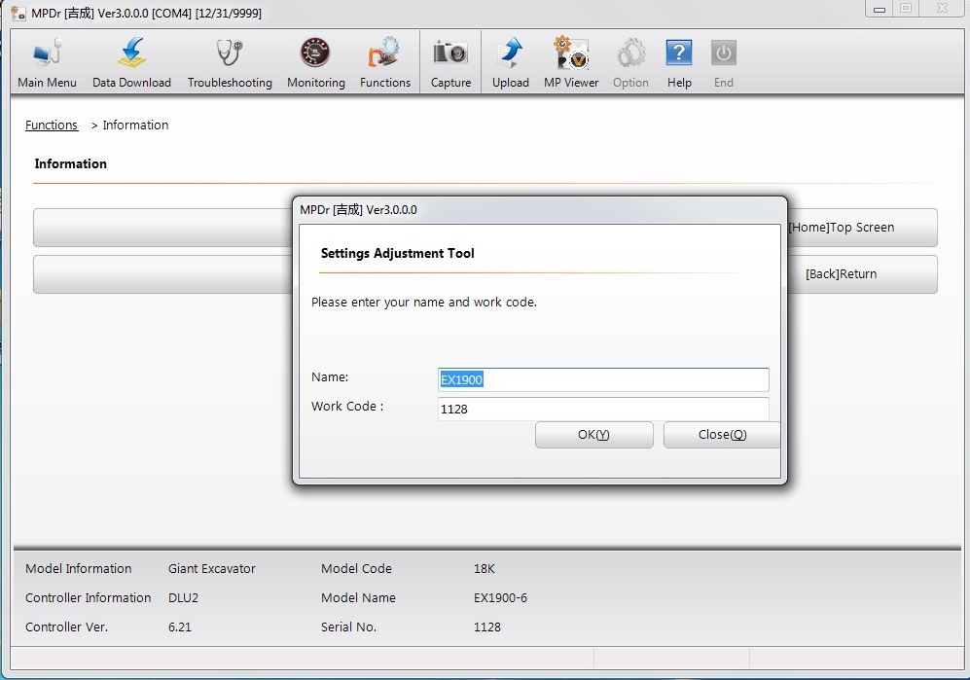Select the Serial No. value 1128
The height and width of the screenshot is (680, 970).
(486, 626)
